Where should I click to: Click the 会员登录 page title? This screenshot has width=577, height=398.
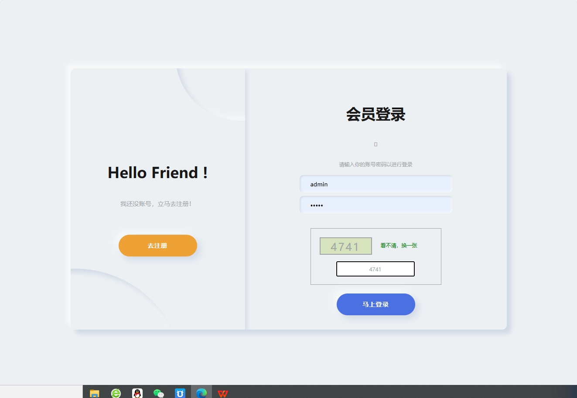point(376,114)
